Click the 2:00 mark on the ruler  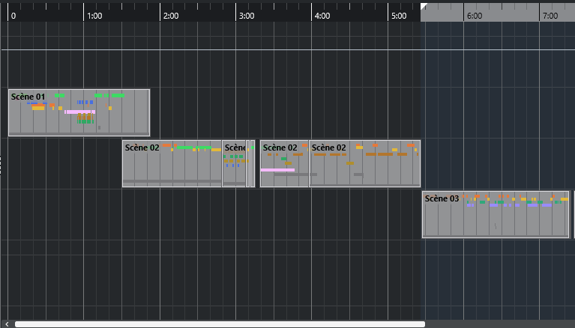tap(171, 16)
